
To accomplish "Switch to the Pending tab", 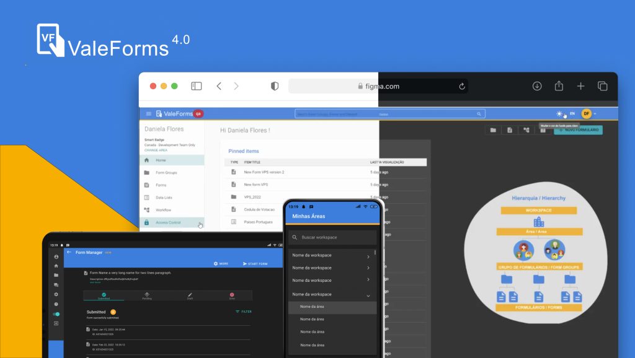I will pos(146,295).
